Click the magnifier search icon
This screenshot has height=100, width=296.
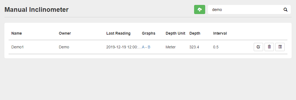point(286,10)
